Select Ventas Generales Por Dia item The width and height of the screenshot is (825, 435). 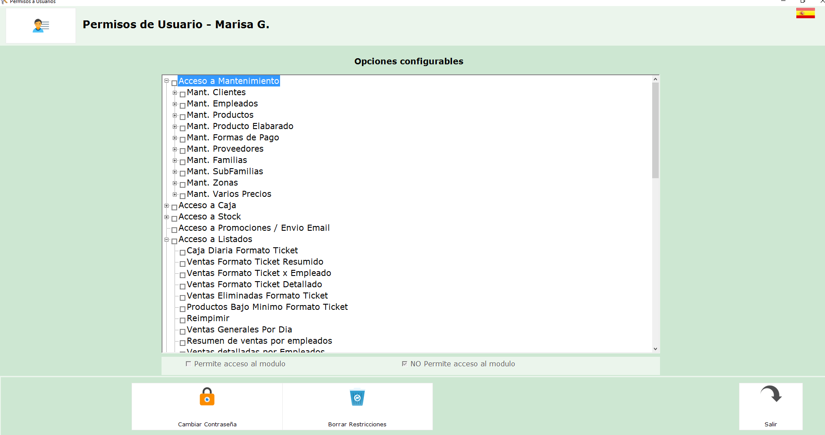[x=239, y=330]
